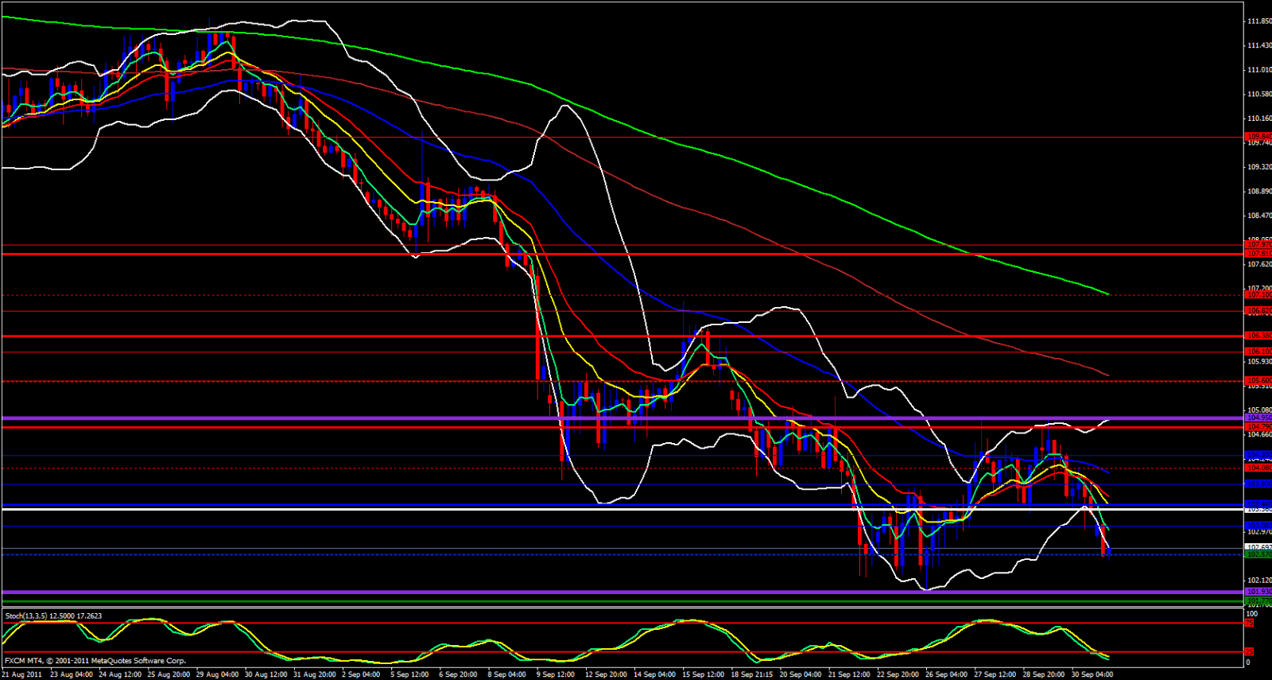Click the 15 Sep 12:00 time label
The height and width of the screenshot is (680, 1272).
704,674
